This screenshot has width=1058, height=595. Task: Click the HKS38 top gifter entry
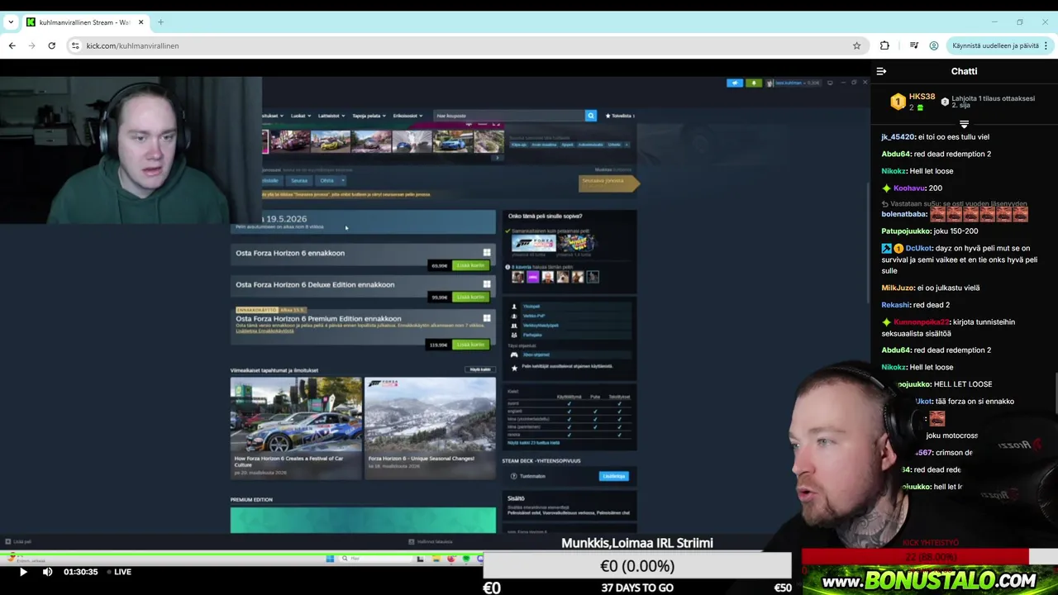(913, 102)
